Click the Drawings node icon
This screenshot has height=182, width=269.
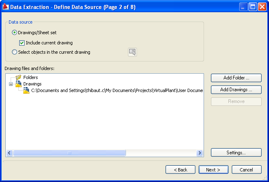18,84
